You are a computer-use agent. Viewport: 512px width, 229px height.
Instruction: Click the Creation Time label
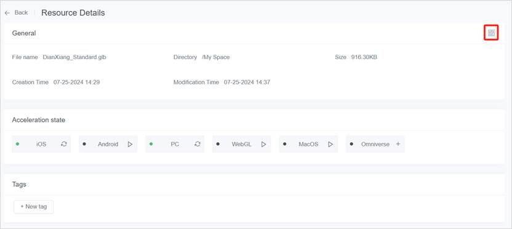coord(30,82)
